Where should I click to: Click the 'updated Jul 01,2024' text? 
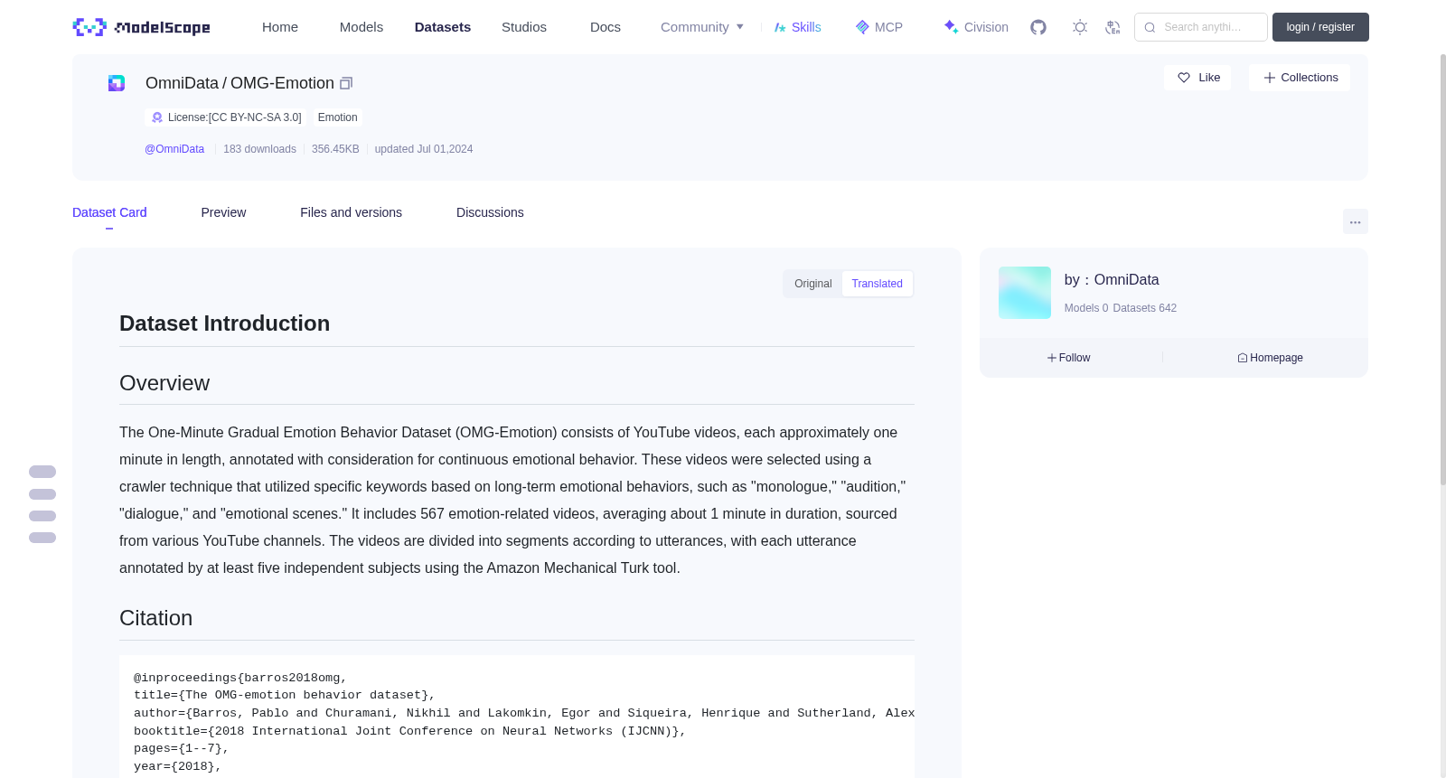pos(424,149)
